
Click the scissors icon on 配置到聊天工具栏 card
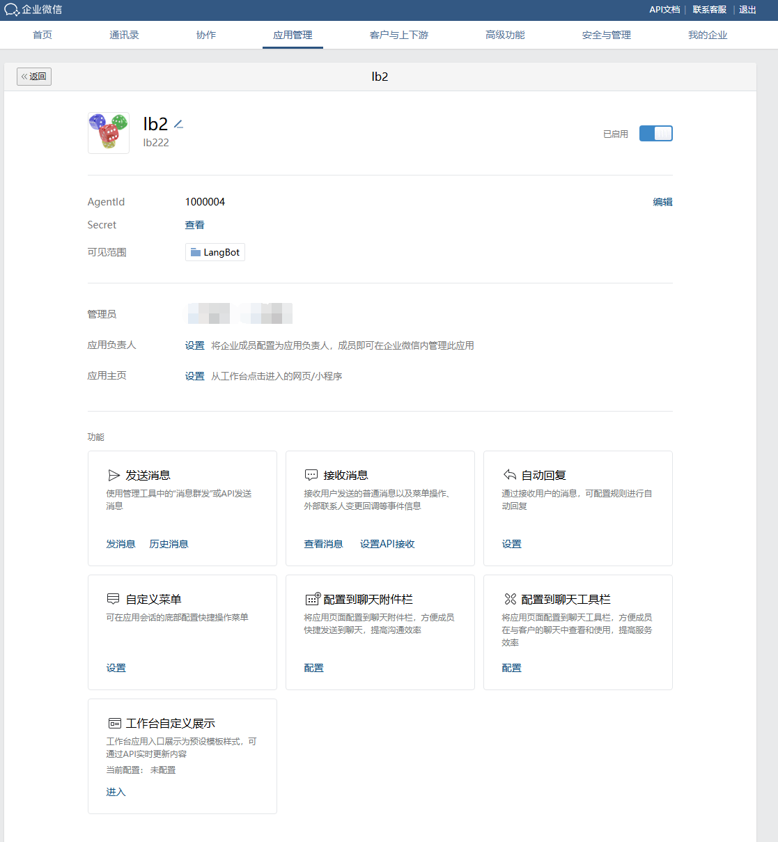click(509, 598)
